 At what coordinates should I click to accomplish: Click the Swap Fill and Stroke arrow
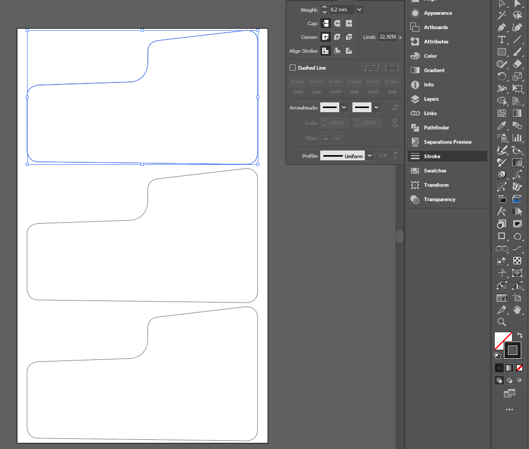click(x=520, y=335)
